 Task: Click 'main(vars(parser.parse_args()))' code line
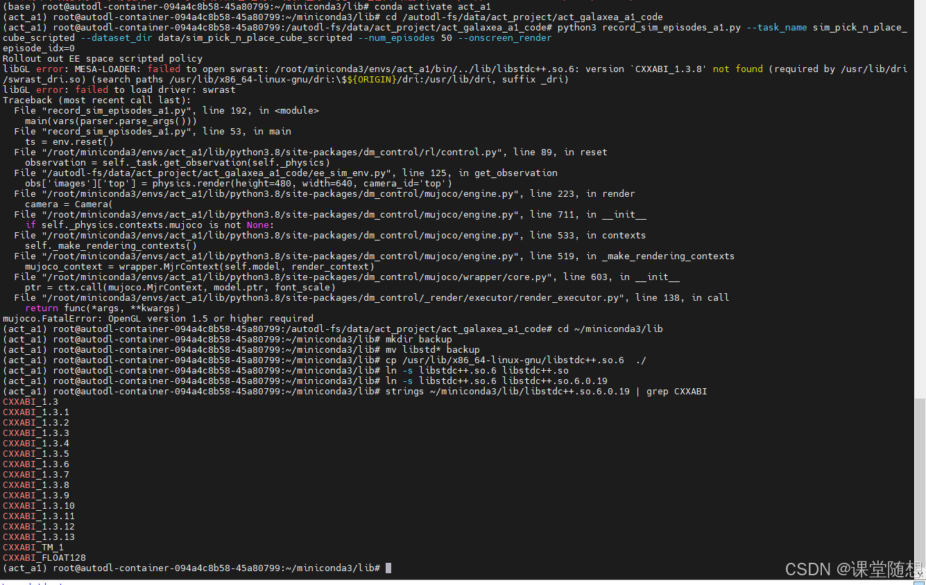(111, 121)
